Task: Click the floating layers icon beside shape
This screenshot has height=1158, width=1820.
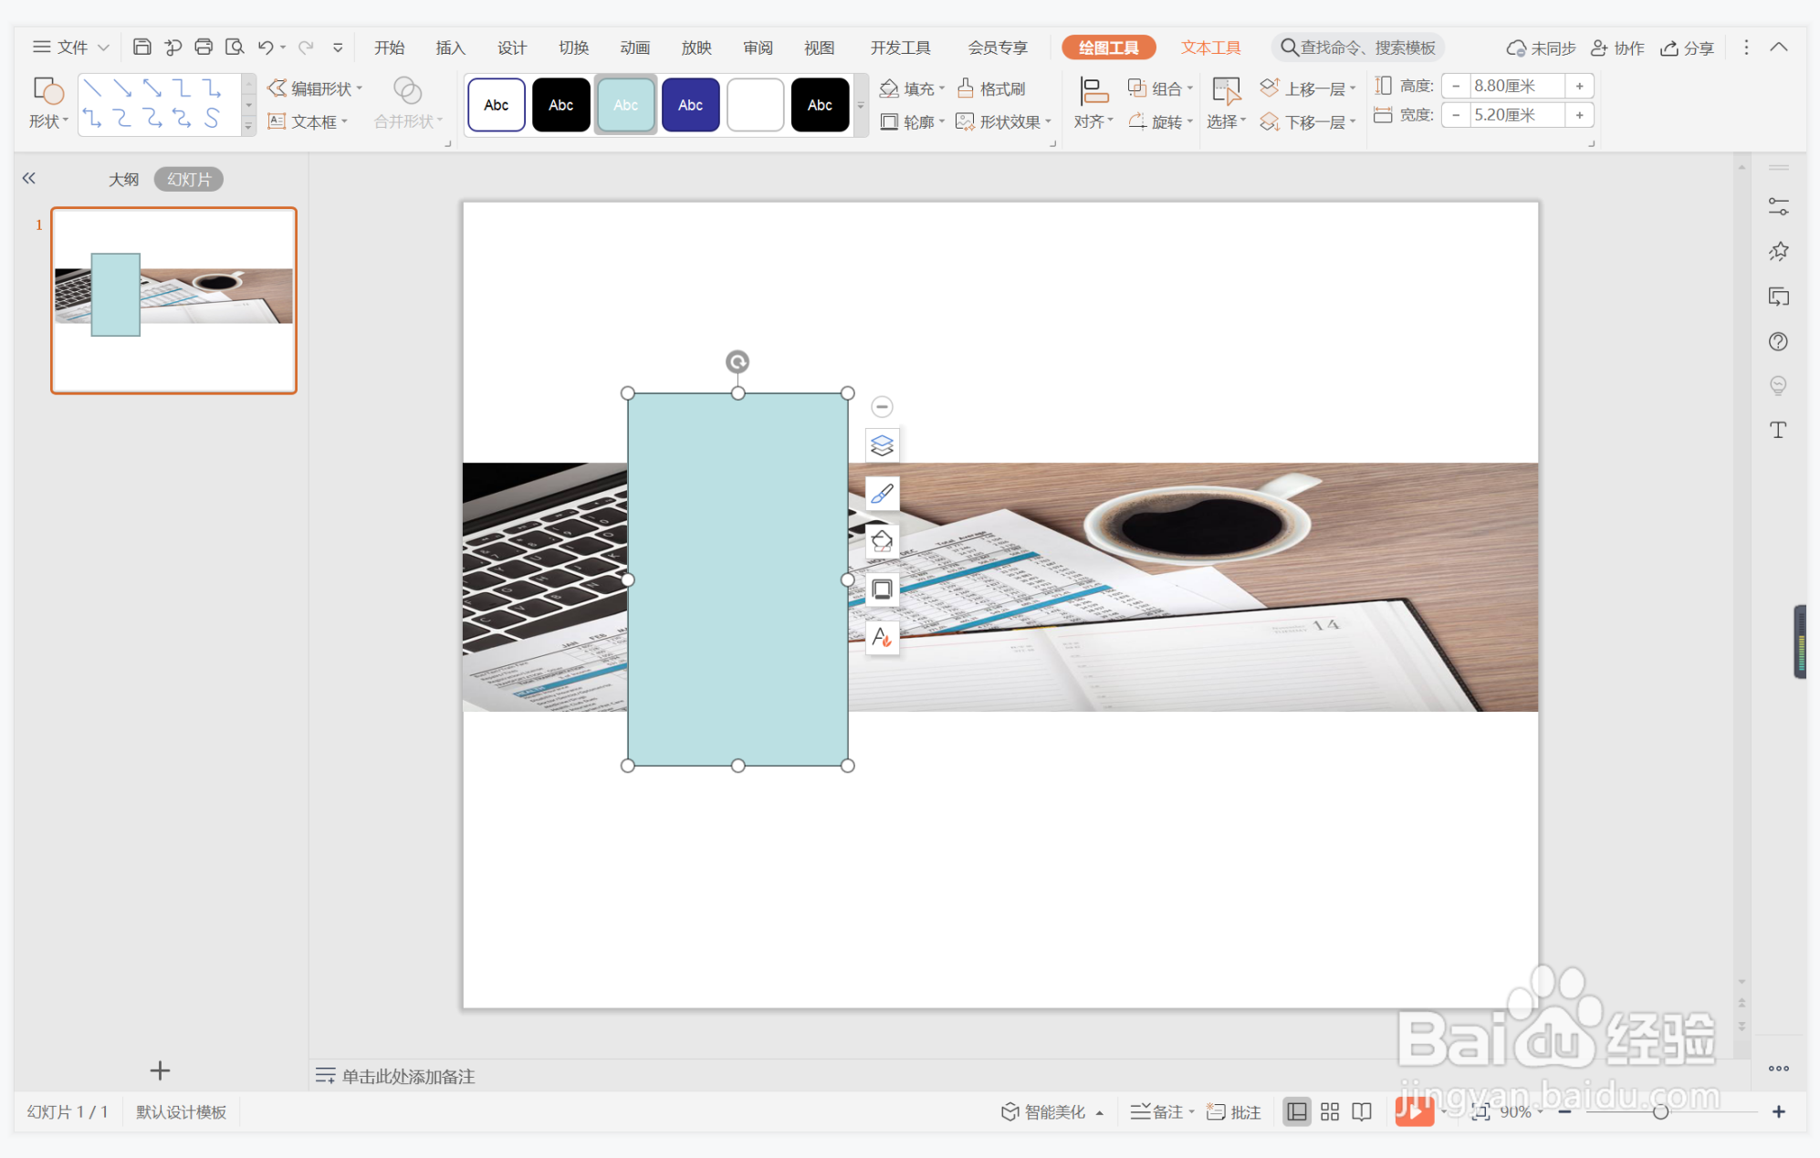Action: (x=882, y=445)
